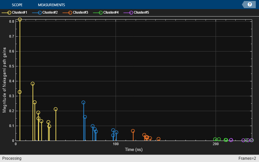Viewport: 259px width, 162px height.
Task: Click the blue Cluster#2 legend marker icon
Action: point(39,13)
